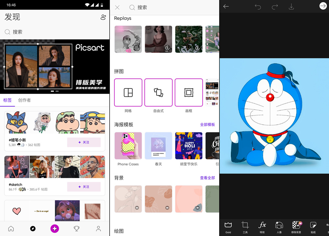The width and height of the screenshot is (329, 236).
Task: Select the 移除背景 remove background tool
Action: [296, 227]
